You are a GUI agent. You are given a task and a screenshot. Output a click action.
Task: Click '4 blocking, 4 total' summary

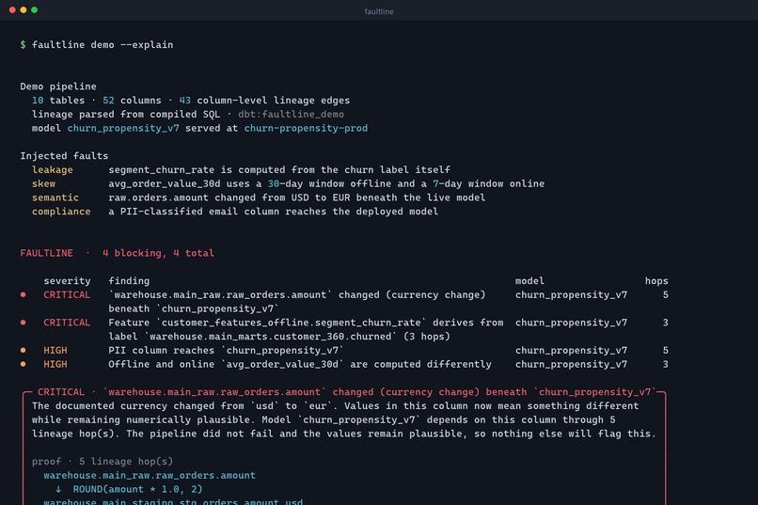pos(159,253)
